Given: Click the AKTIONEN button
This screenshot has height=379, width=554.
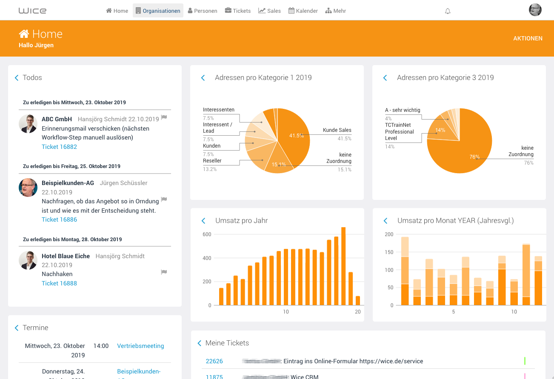Looking at the screenshot, I should 528,38.
